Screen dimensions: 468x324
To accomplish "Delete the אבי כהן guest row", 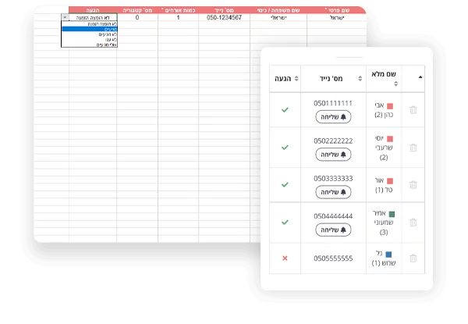I will click(x=413, y=109).
